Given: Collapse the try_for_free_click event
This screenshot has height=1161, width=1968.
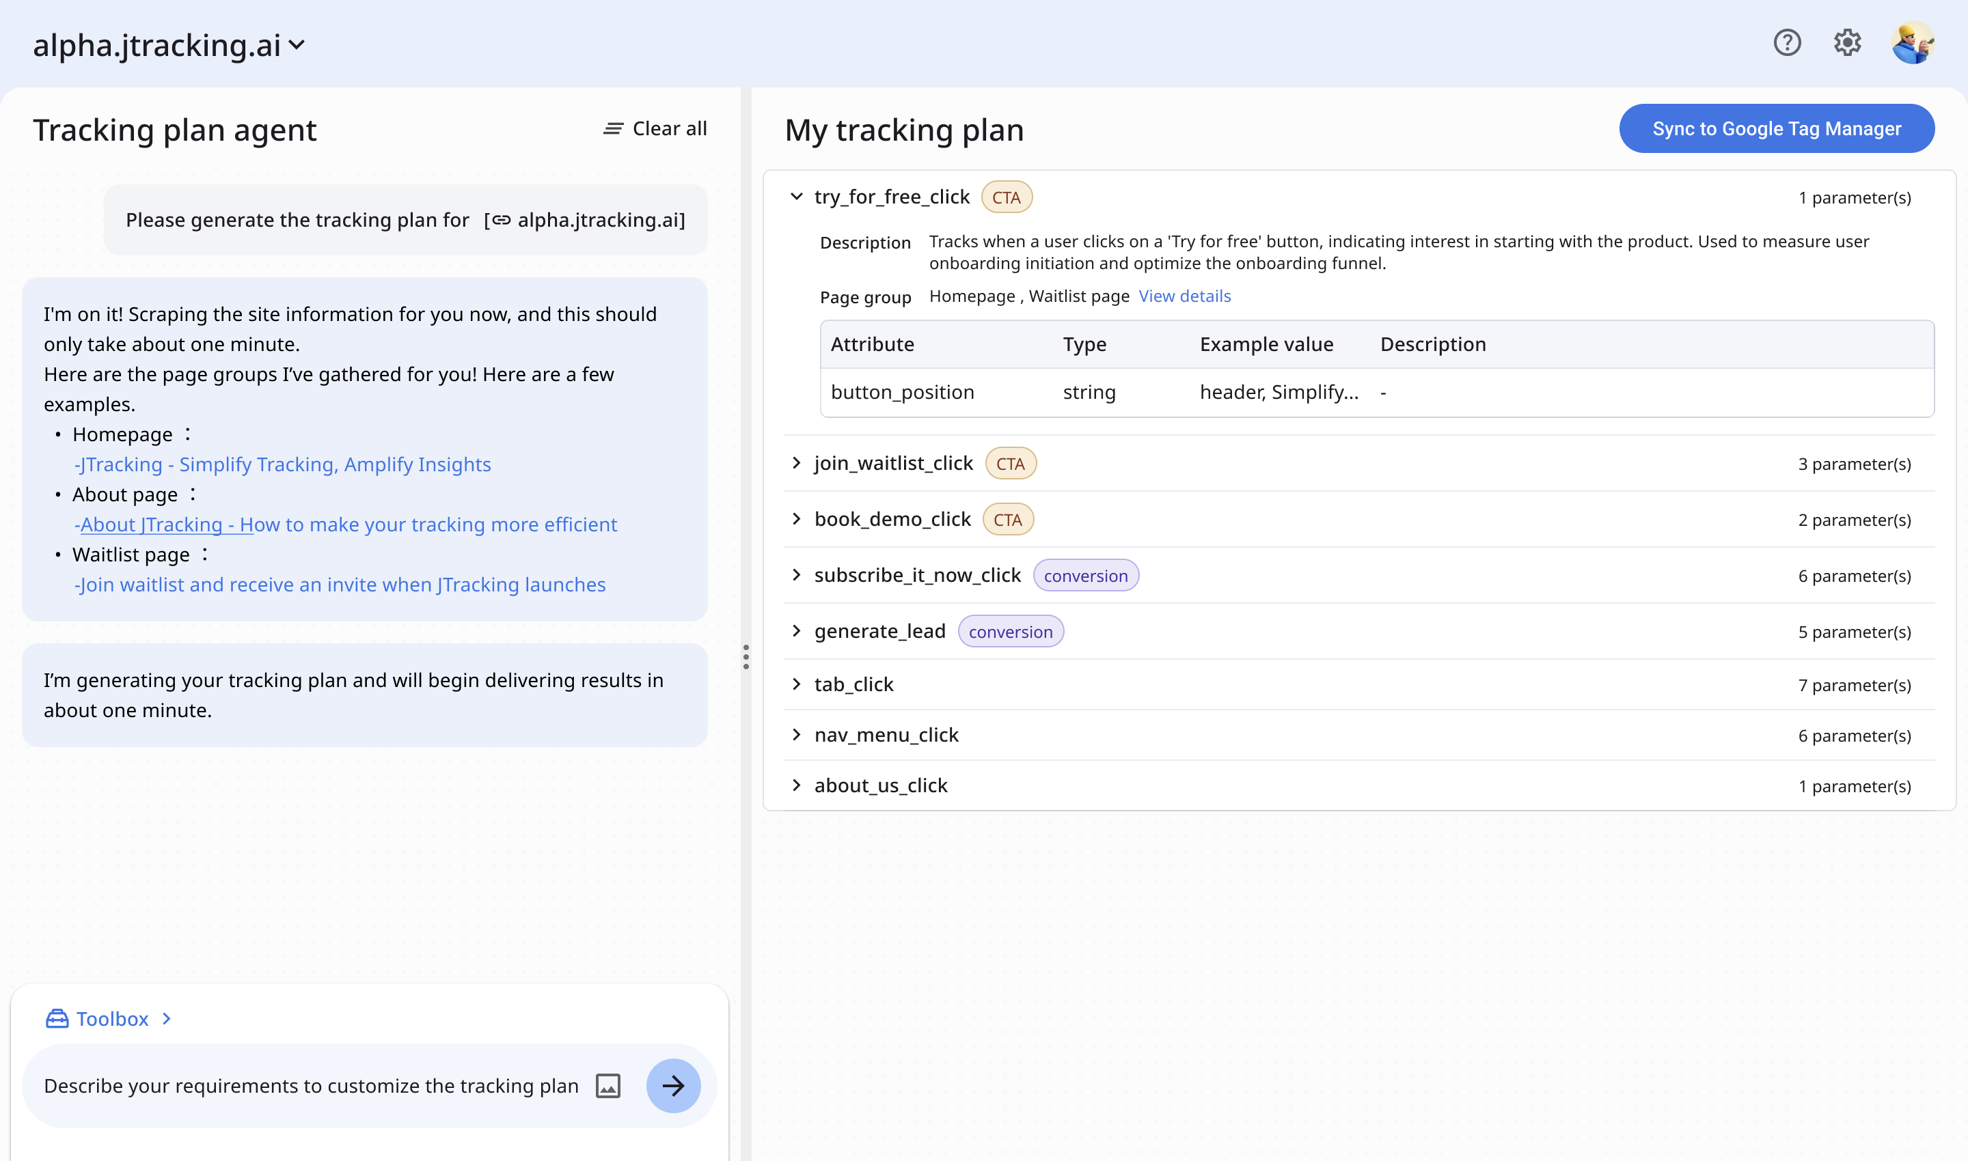Looking at the screenshot, I should (796, 197).
